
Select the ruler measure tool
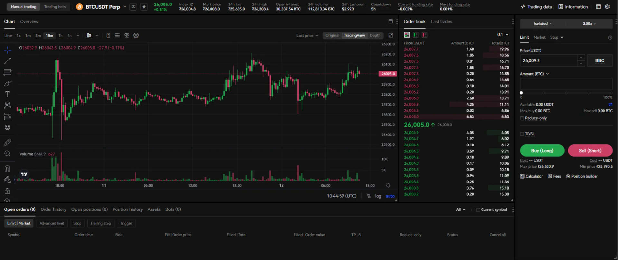click(x=7, y=142)
